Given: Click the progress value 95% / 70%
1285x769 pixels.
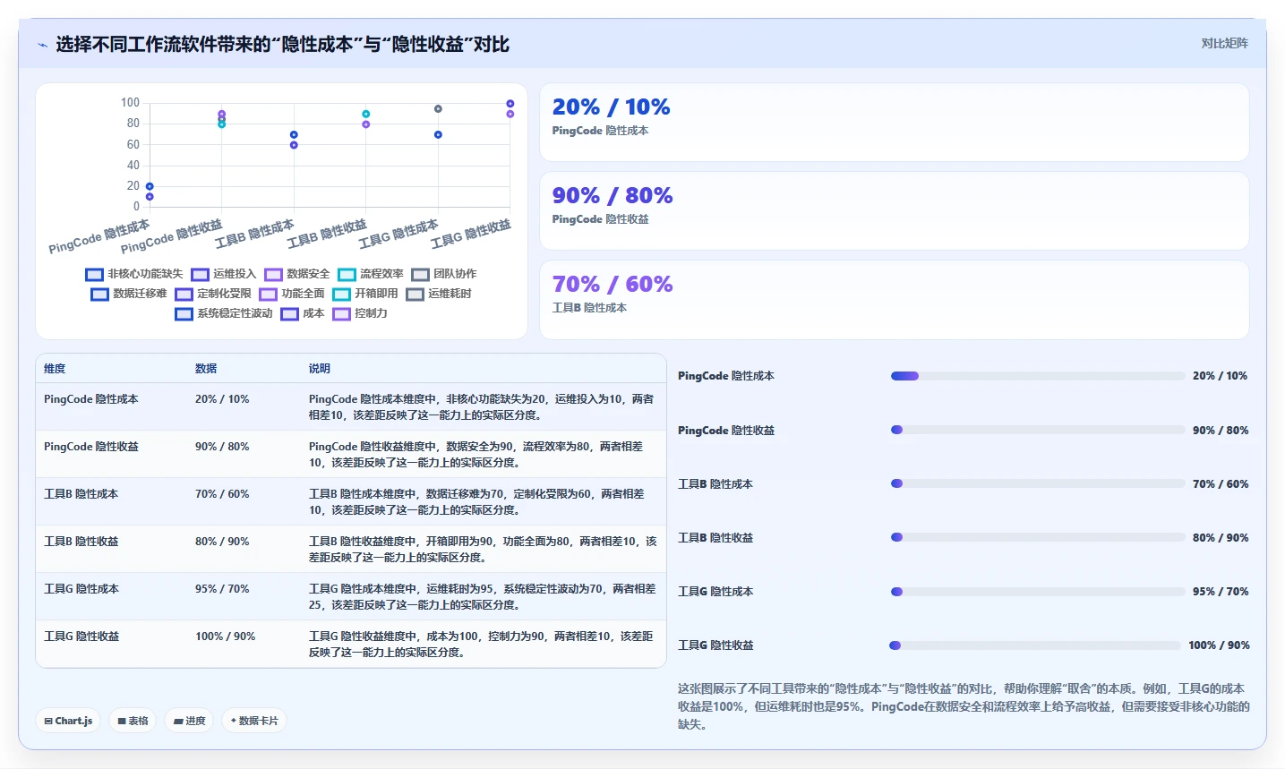Looking at the screenshot, I should click(x=1221, y=592).
